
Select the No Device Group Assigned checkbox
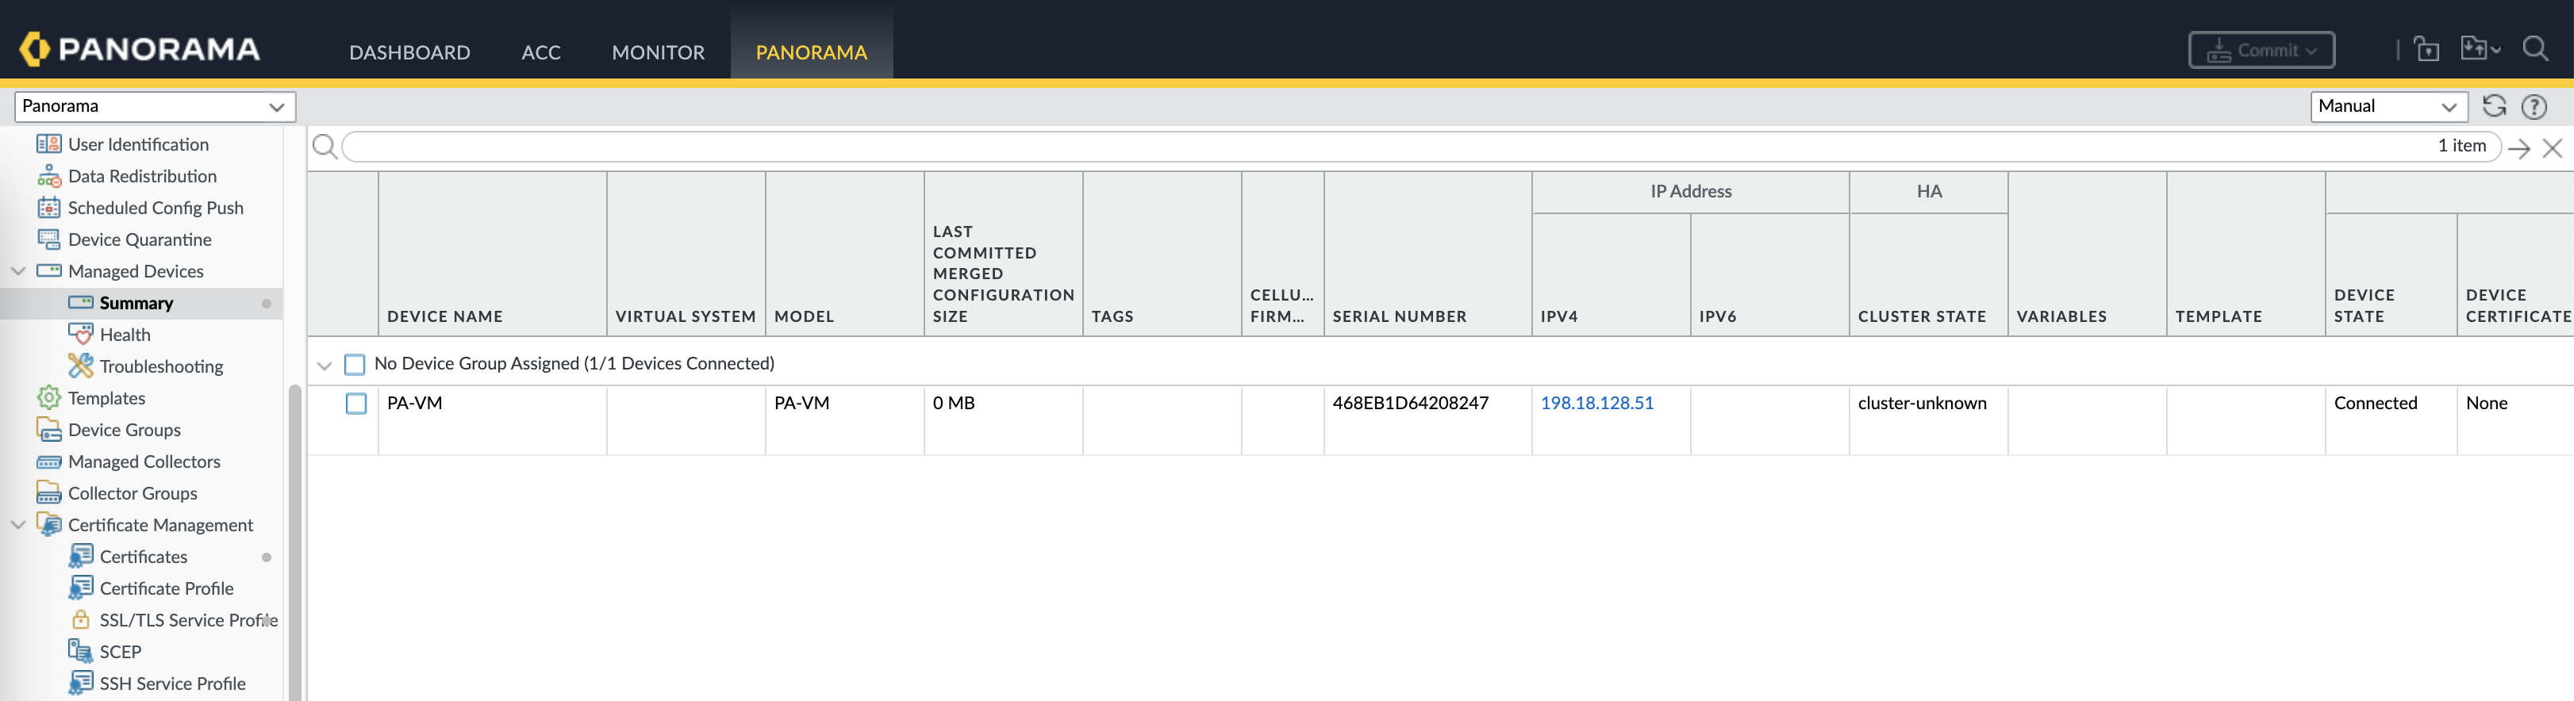pos(355,363)
